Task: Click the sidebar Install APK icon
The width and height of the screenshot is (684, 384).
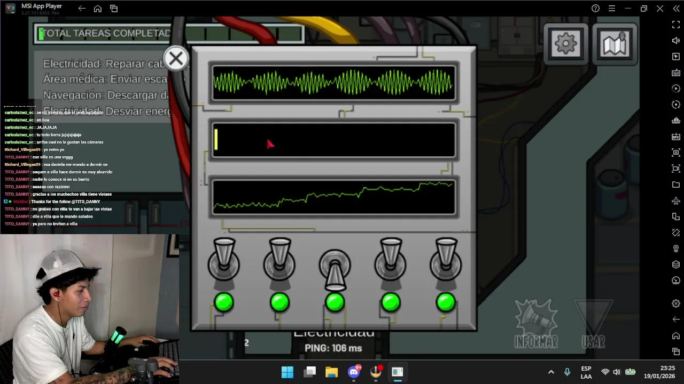Action: (676, 137)
